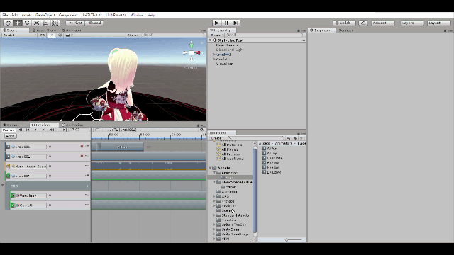Toggle the green vroid001 activation track checkbox
The image size is (454, 255).
(x=8, y=176)
